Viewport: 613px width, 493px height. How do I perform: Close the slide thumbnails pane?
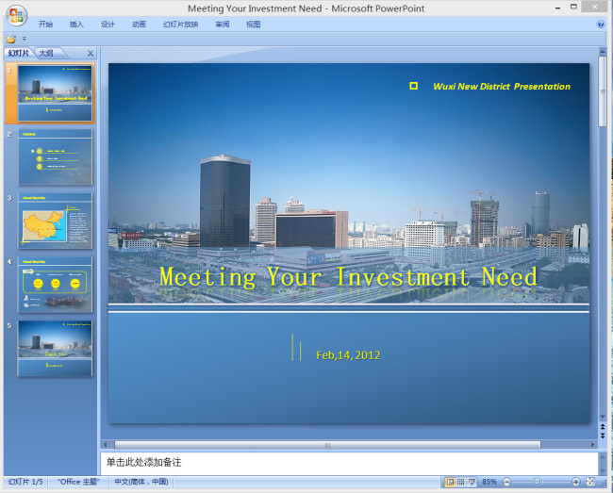coord(91,54)
